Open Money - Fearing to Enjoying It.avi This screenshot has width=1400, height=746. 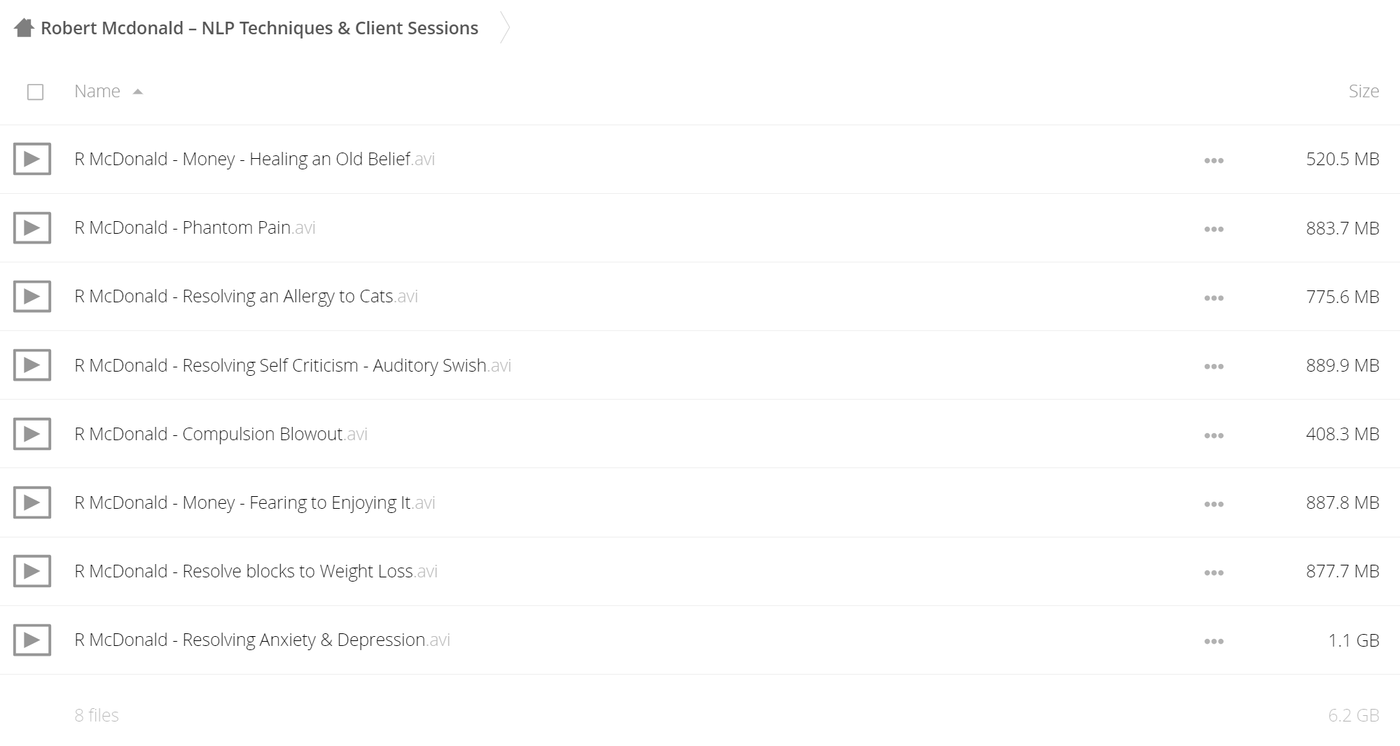click(255, 502)
